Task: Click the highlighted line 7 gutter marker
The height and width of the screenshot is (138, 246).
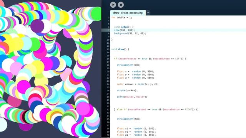Action: click(106, 30)
